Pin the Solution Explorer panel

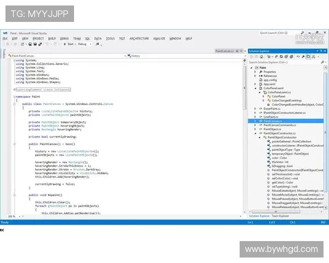[321, 51]
